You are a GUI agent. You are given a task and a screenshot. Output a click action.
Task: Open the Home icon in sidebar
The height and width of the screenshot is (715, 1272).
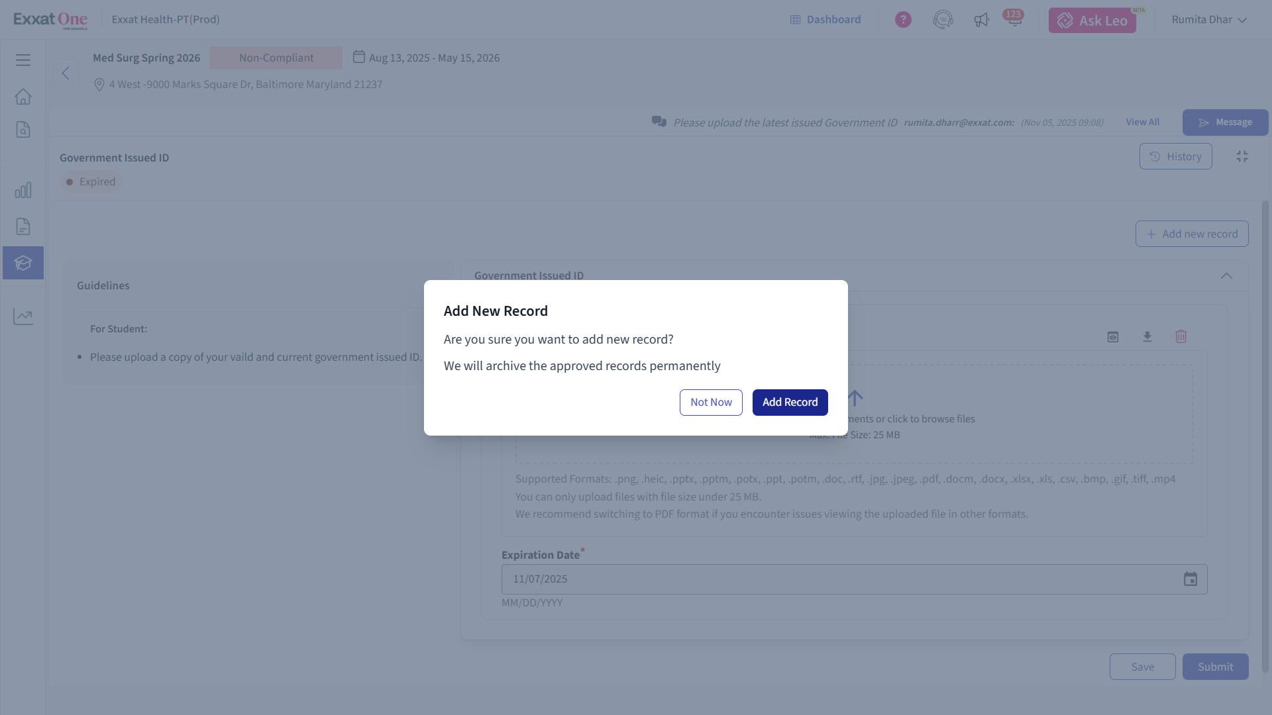click(23, 97)
